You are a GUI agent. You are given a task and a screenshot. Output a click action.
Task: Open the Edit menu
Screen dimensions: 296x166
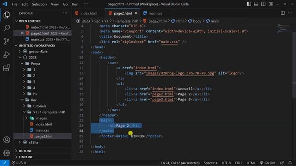click(25, 4)
